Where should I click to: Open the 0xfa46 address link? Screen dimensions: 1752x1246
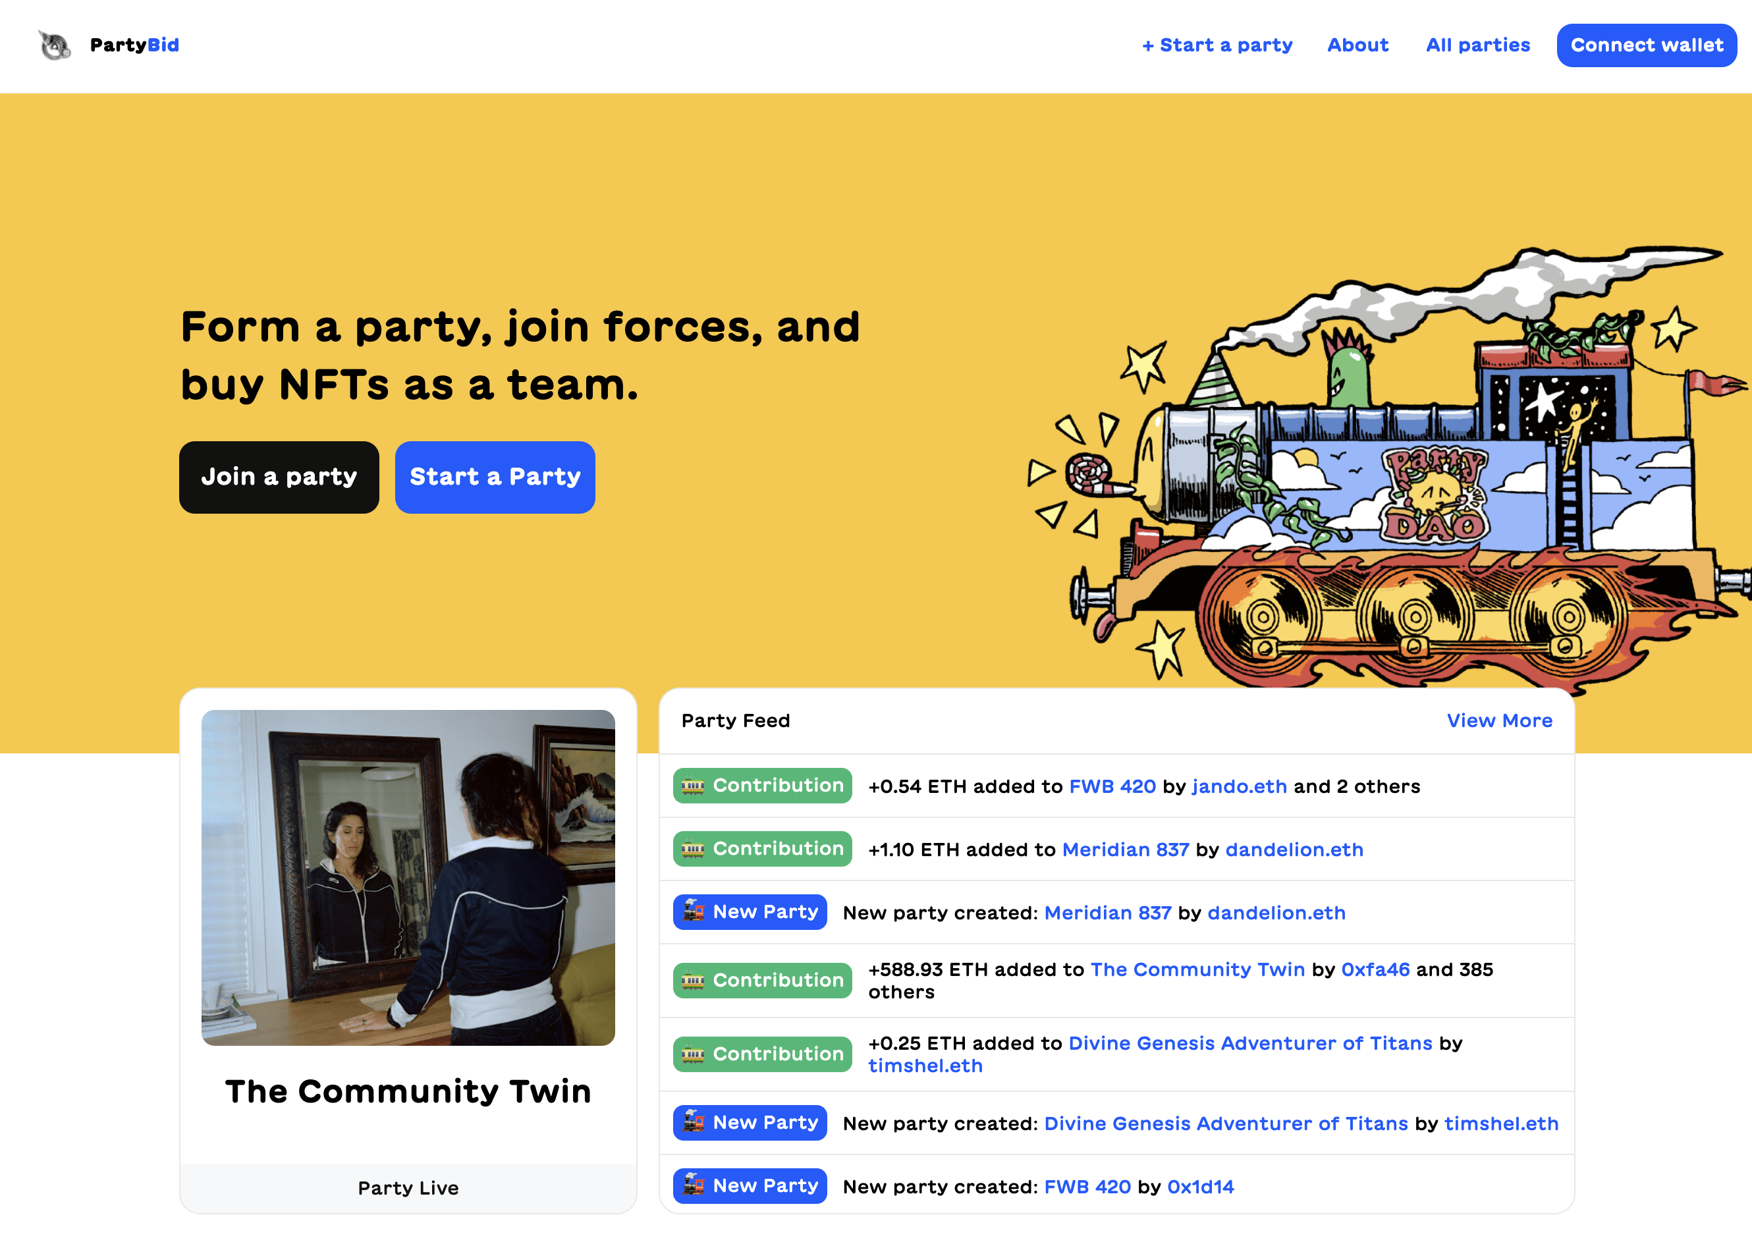point(1375,970)
